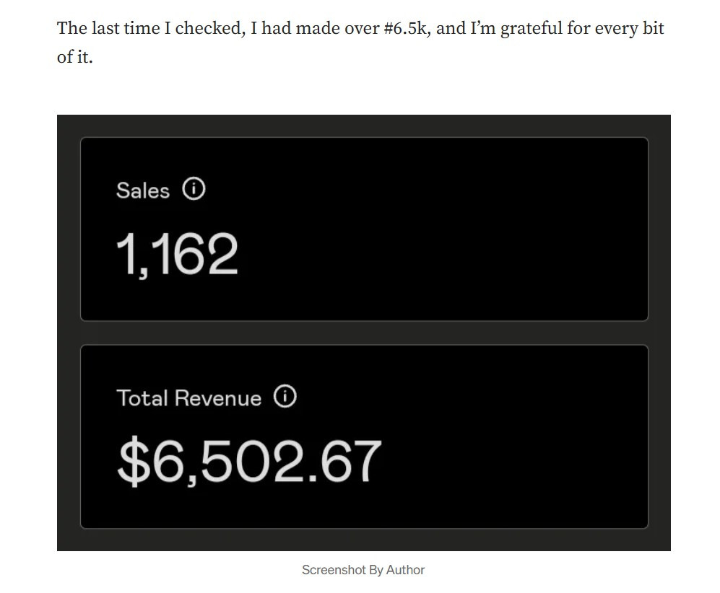Click the word Screenshot in the caption
The height and width of the screenshot is (593, 720).
334,570
